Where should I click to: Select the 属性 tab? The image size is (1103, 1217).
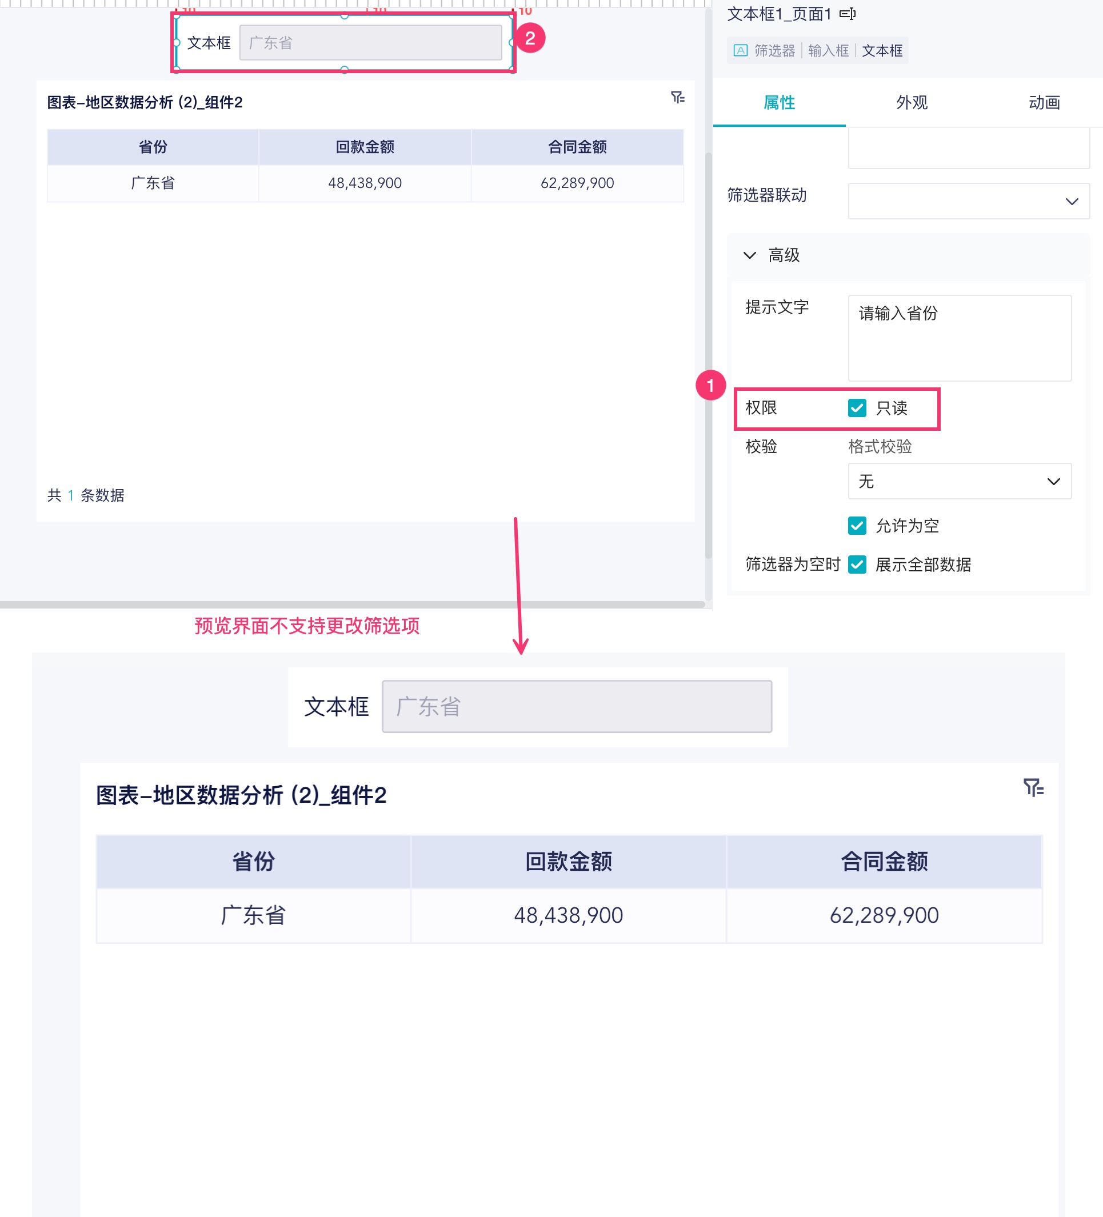click(x=779, y=103)
